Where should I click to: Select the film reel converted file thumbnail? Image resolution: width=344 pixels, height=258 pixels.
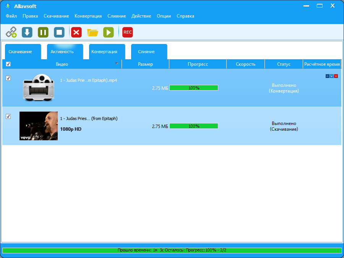[x=39, y=87]
